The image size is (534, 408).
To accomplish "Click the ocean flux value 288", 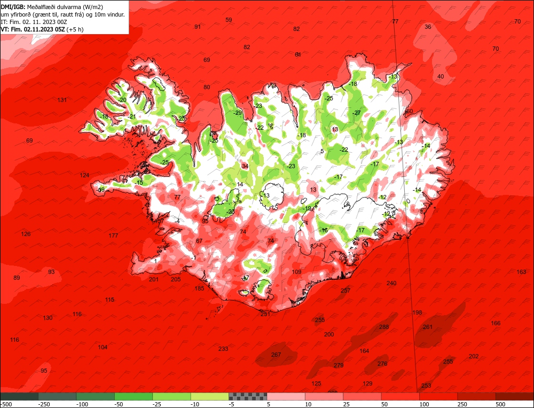I will [384, 327].
